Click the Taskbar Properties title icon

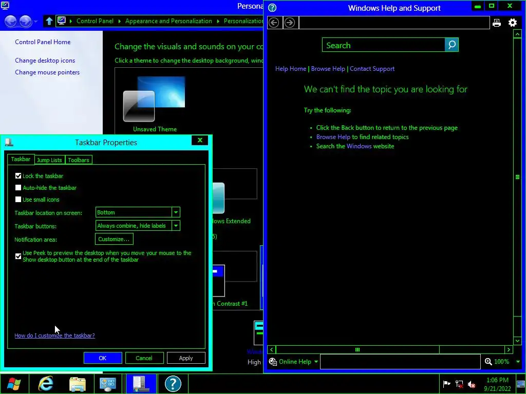9,143
